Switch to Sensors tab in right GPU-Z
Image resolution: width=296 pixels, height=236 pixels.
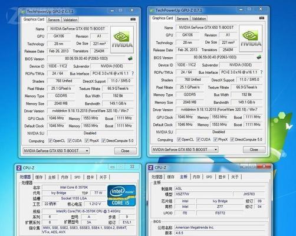point(182,19)
